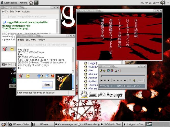Send the message in Calle chat

pos(47,85)
